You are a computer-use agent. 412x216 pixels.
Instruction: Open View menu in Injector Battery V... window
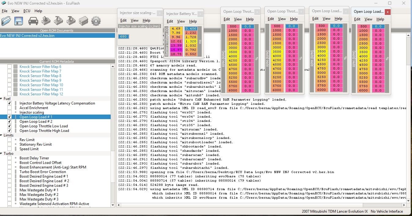coord(181,21)
